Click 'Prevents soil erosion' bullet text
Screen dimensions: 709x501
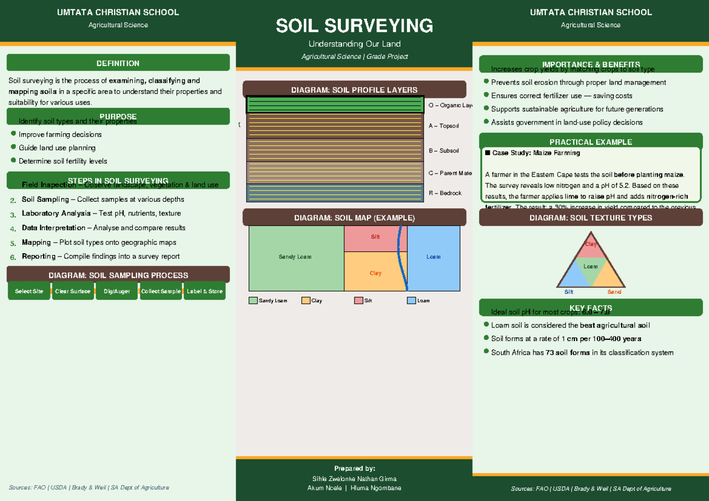tap(578, 83)
